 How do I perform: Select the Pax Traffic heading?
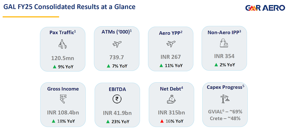pos(63,32)
